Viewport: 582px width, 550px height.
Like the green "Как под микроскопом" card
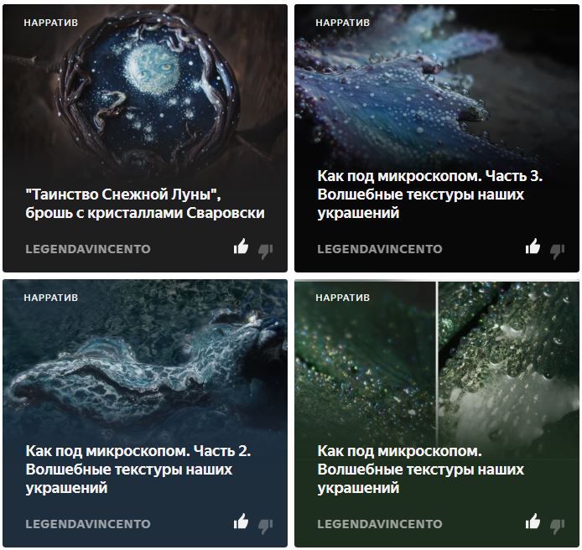point(533,521)
